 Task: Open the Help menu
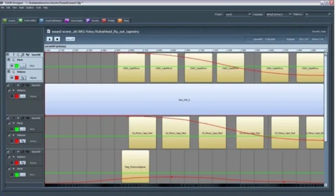pyautogui.click(x=45, y=7)
